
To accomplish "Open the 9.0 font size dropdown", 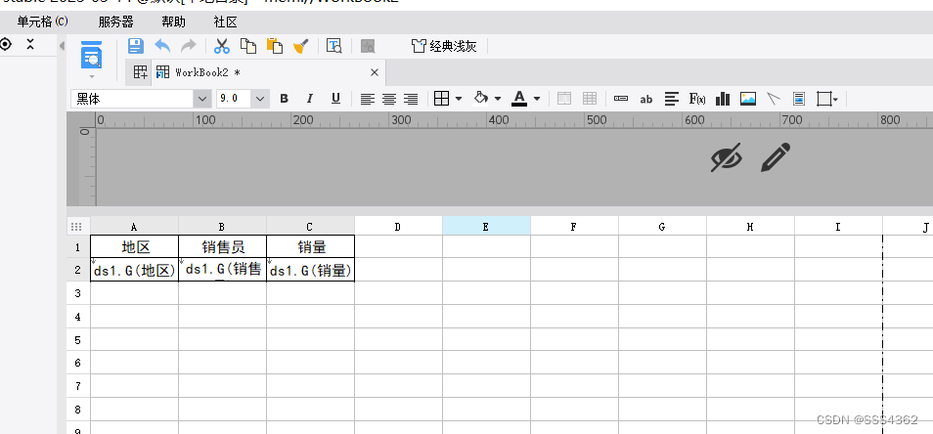I will 260,99.
